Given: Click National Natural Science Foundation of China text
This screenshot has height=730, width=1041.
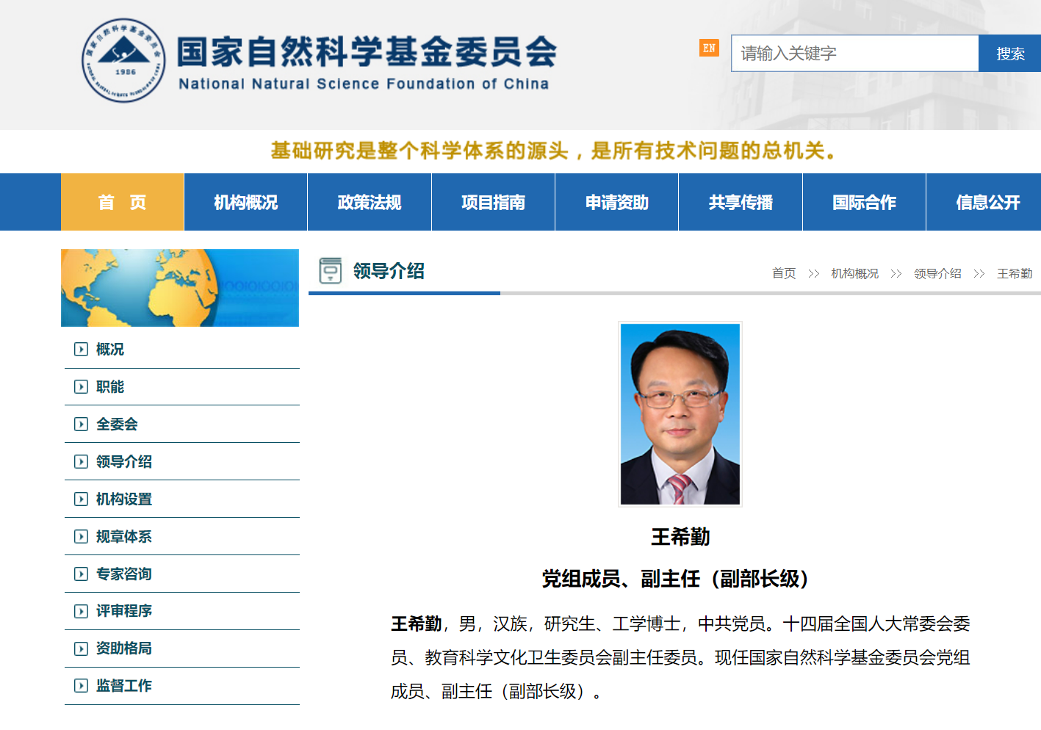Looking at the screenshot, I should coord(364,84).
